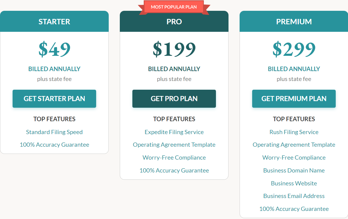This screenshot has width=348, height=219.
Task: Open the Business Domain Name link
Action: pyautogui.click(x=294, y=170)
